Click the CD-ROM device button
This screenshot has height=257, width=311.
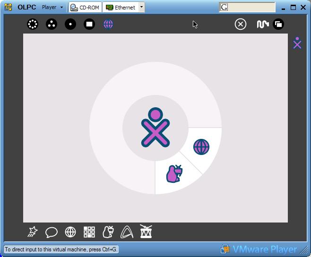(x=85, y=8)
